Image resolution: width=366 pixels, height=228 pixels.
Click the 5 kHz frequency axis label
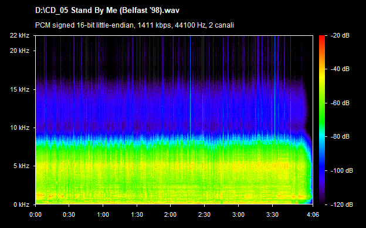pyautogui.click(x=21, y=166)
